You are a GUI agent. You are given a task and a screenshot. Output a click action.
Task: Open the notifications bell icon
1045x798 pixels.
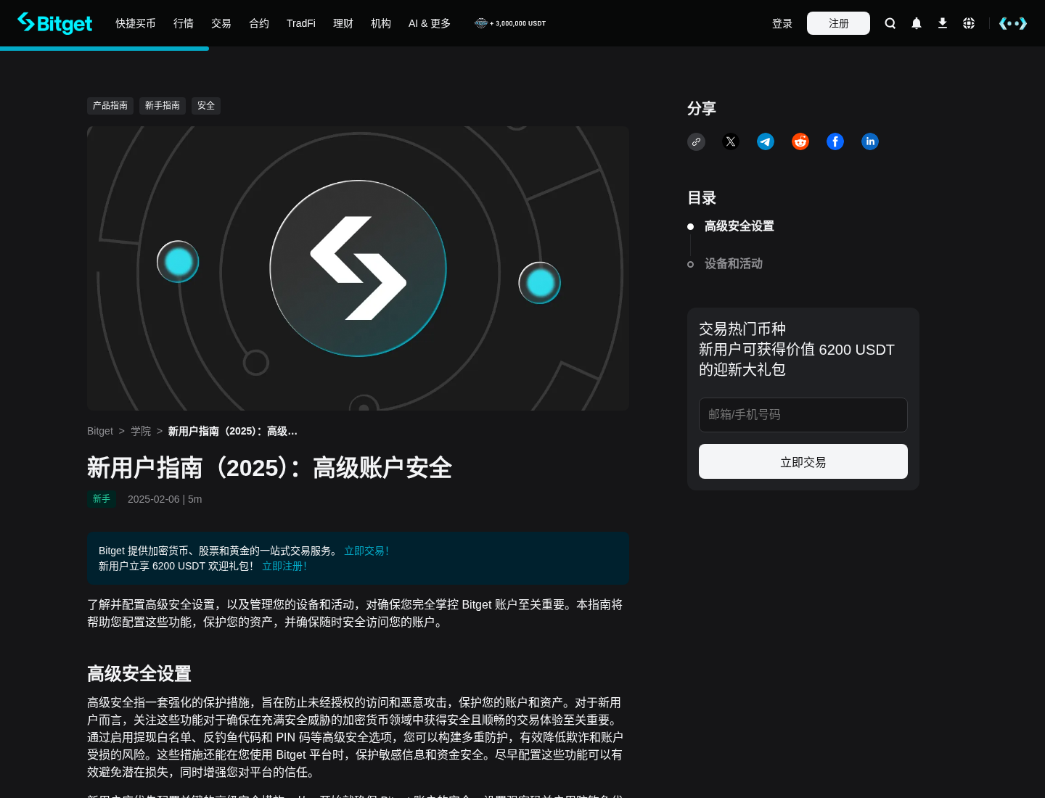[x=917, y=23]
